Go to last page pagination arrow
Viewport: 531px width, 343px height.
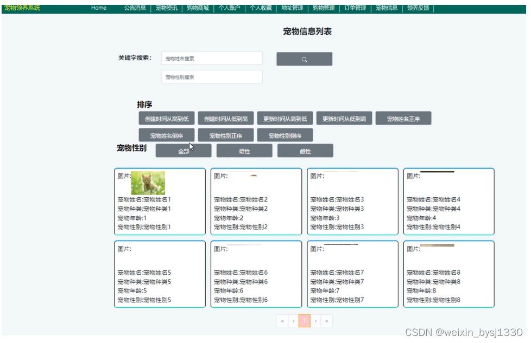click(x=327, y=321)
